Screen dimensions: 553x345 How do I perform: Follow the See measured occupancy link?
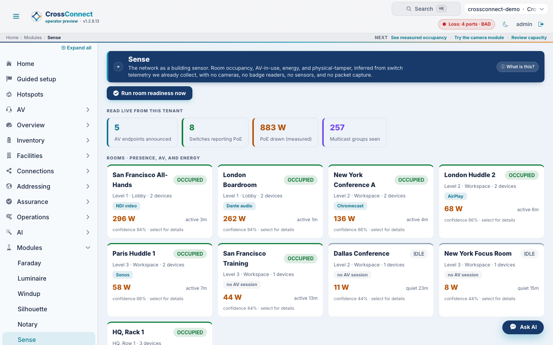pos(419,38)
